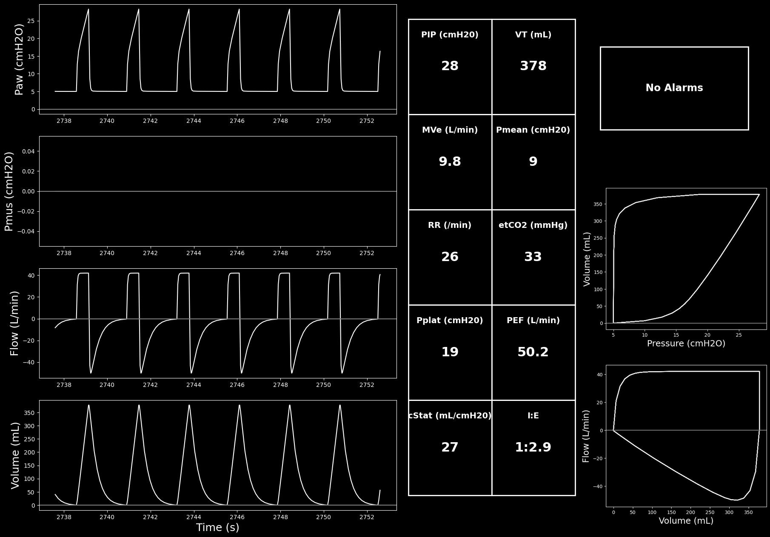Click the Pressure (cmH2O) loop axis label
Screen dimensions: 770x537
click(686, 344)
